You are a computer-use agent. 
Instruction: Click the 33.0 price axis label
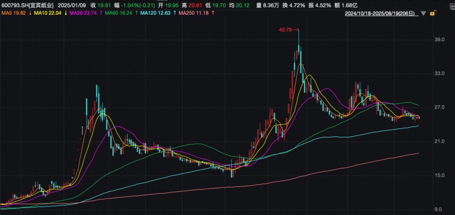tap(439, 74)
